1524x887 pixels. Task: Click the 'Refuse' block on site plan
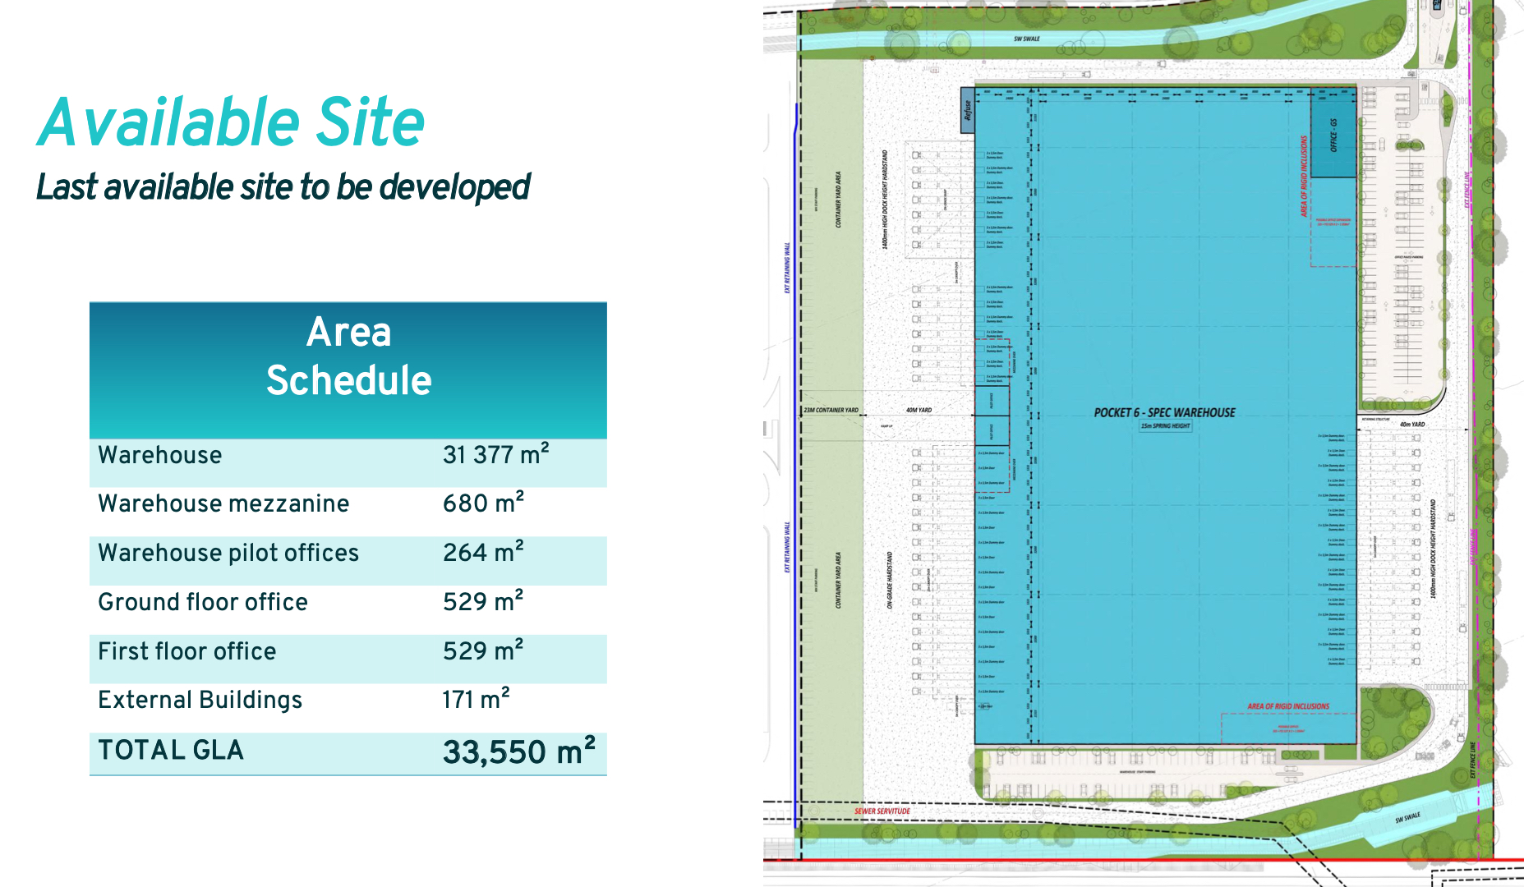968,110
